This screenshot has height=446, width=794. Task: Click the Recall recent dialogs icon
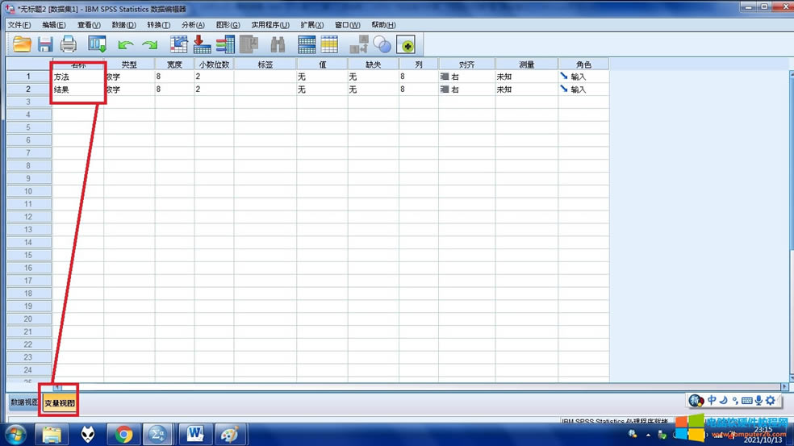(98, 45)
